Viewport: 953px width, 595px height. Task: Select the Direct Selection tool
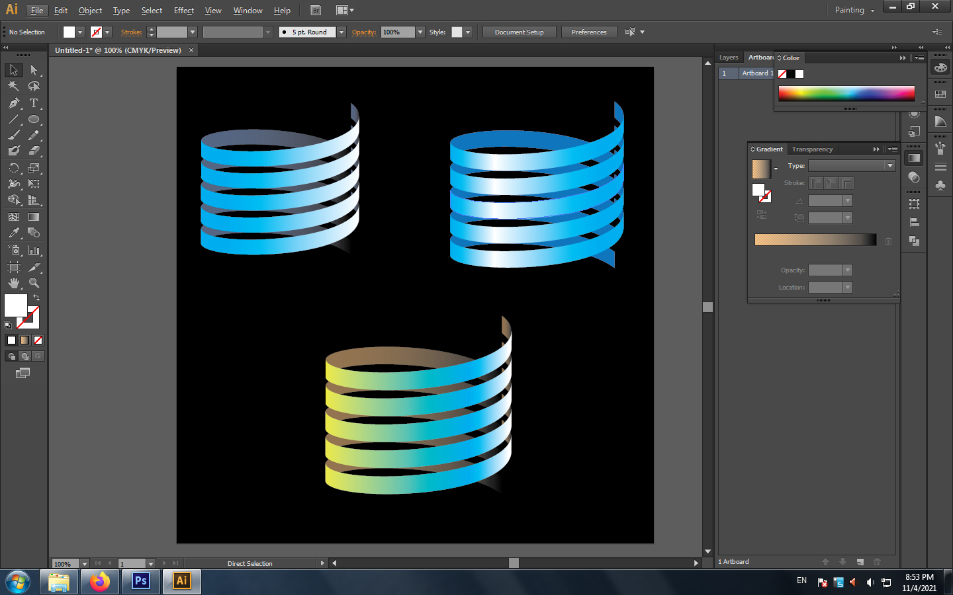34,70
